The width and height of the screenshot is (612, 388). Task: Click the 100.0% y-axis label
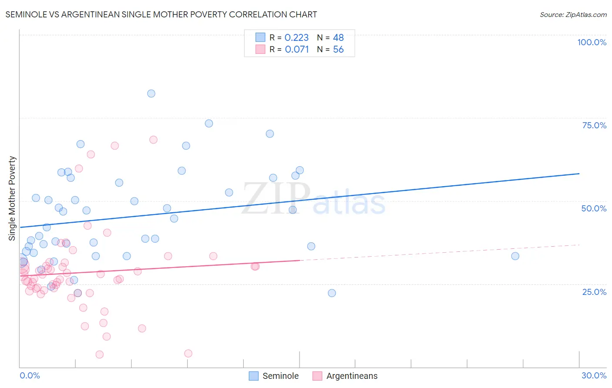tap(592, 42)
